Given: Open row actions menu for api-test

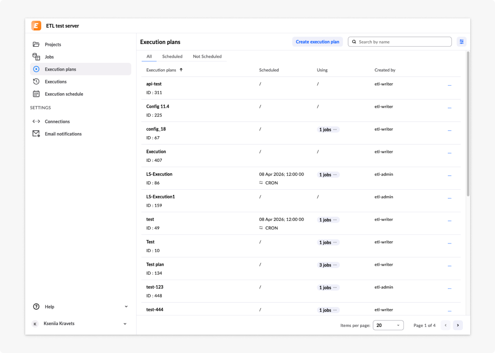Looking at the screenshot, I should 450,85.
